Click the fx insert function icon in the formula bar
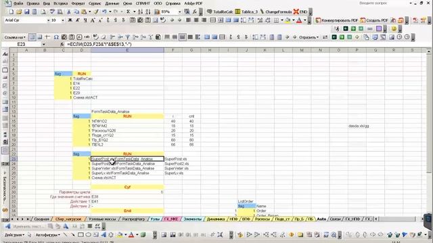The width and height of the screenshot is (433, 243). [62, 44]
